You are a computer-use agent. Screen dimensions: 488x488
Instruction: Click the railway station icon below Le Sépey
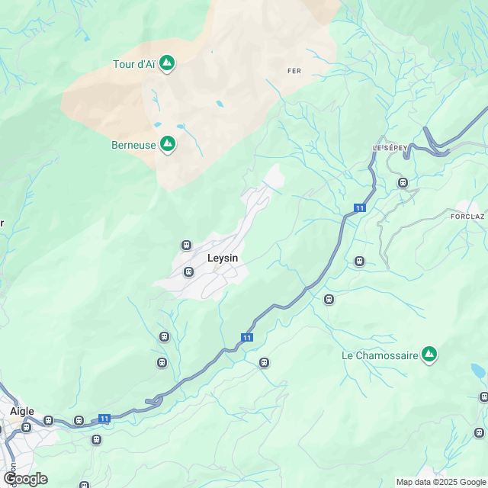(x=403, y=183)
